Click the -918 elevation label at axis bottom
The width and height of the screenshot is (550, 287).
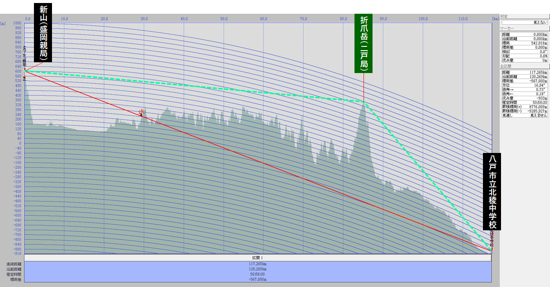point(17,253)
